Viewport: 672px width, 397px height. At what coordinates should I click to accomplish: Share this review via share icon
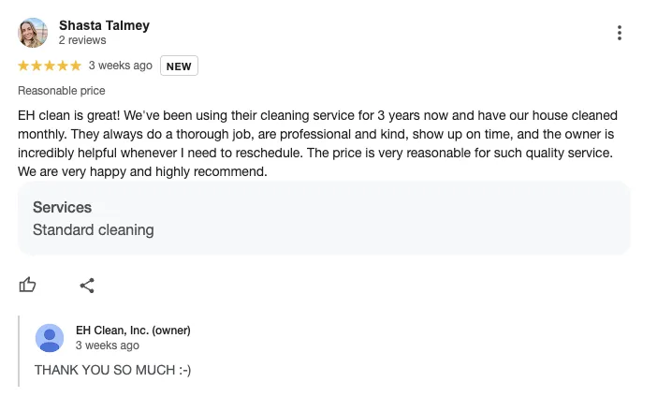click(x=87, y=286)
